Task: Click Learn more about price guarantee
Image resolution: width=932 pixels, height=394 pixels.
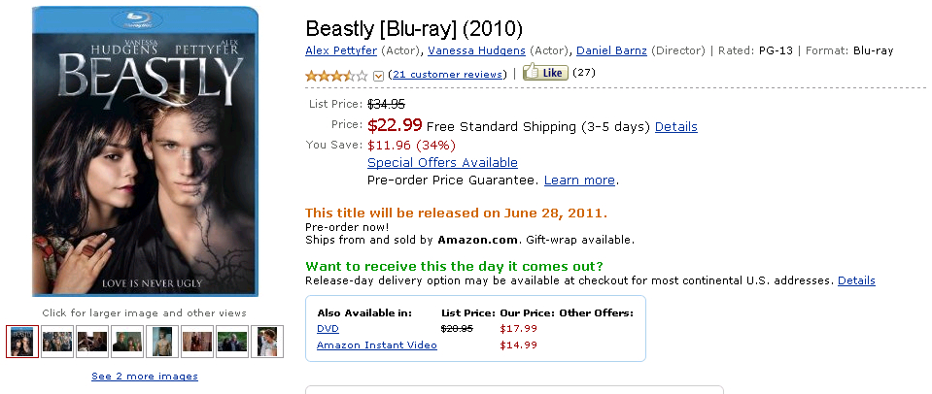Action: (579, 180)
